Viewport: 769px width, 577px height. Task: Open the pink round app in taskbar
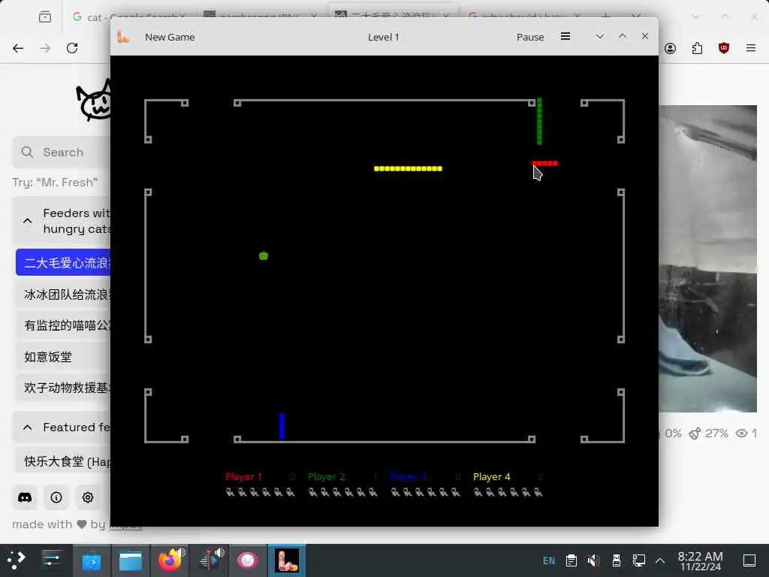point(248,560)
